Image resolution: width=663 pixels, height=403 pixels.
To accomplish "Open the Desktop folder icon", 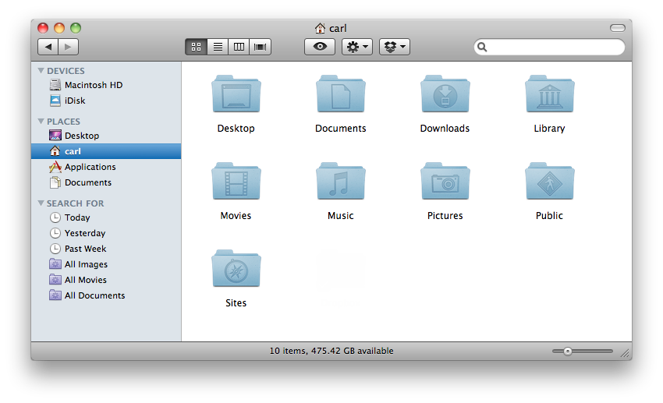I will click(236, 94).
